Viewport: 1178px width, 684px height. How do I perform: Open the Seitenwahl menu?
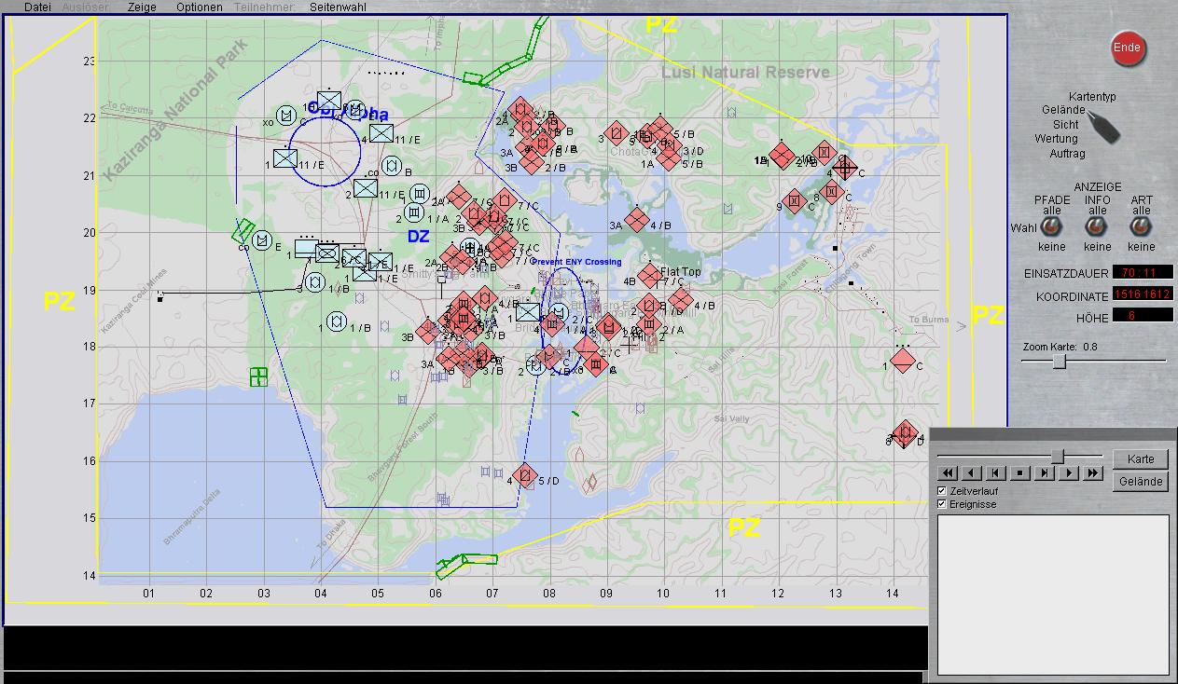pyautogui.click(x=338, y=7)
